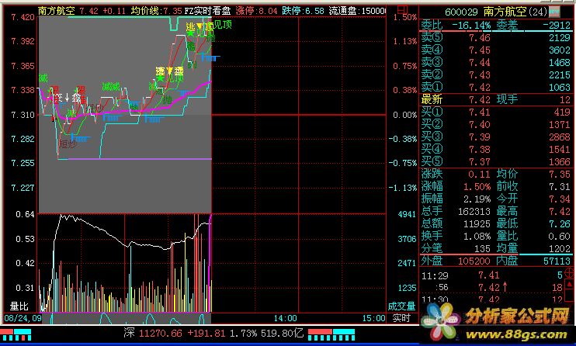Select the :56 trade row at 7.42
The image size is (576, 346).
tap(492, 287)
